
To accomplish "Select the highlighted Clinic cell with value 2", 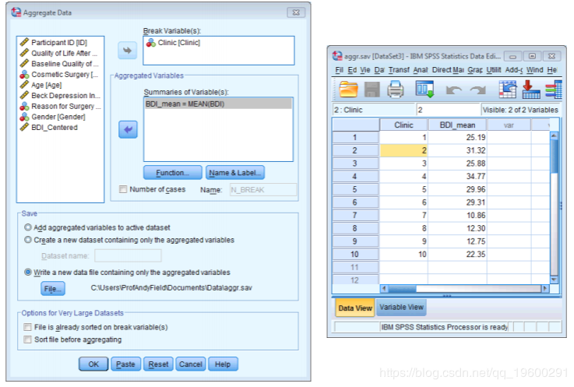I will pos(403,150).
